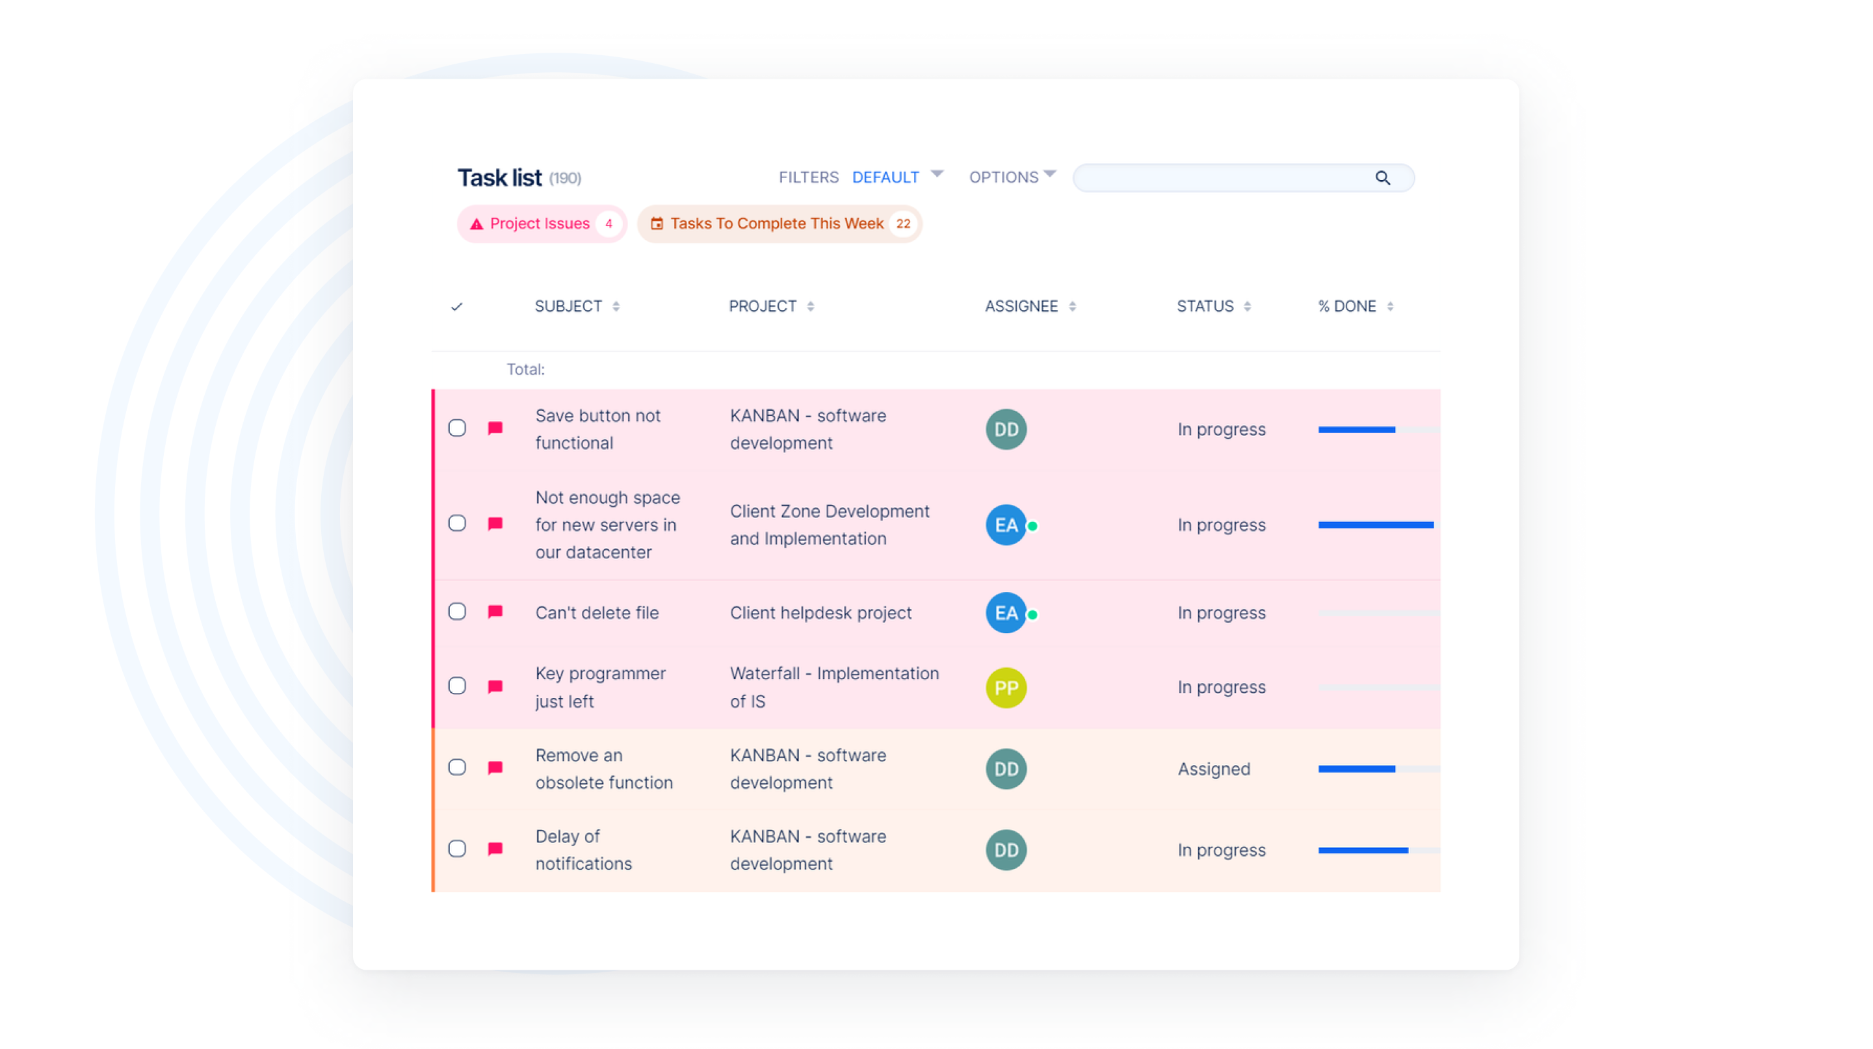1873x1049 pixels.
Task: Click flag icon on Save button task
Action: [x=495, y=428]
